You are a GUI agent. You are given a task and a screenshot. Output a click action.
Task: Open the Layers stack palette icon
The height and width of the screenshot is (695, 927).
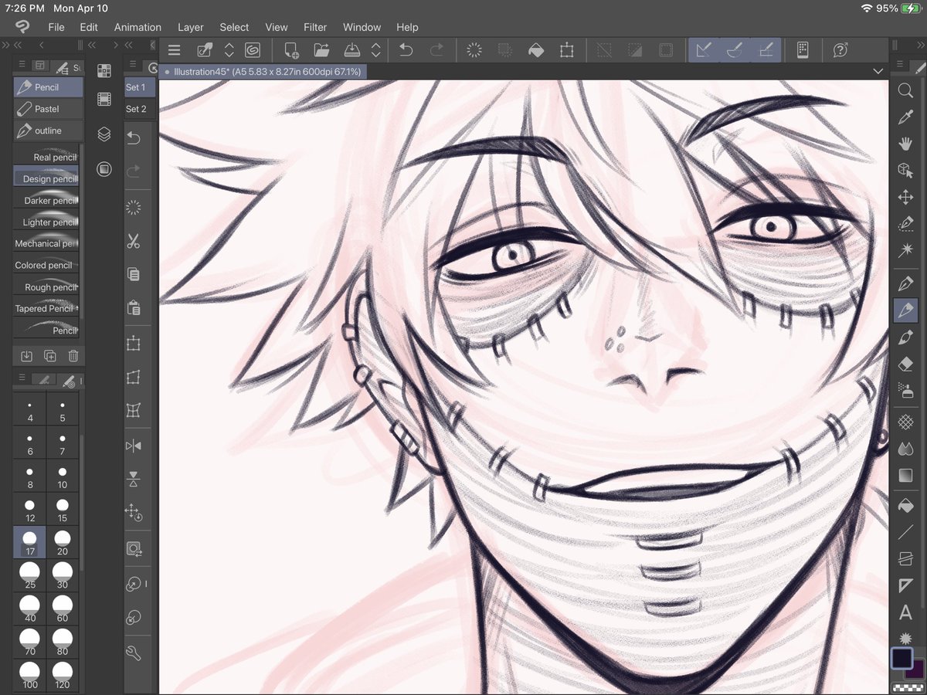[x=104, y=134]
